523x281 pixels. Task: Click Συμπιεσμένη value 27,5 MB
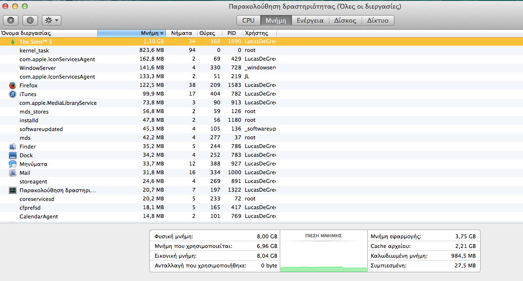point(465,265)
